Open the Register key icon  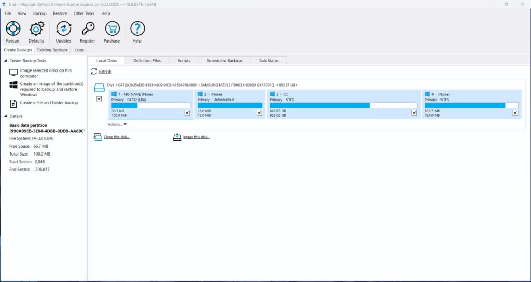87,29
